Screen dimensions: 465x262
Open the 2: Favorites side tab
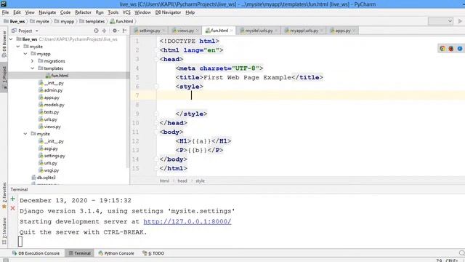click(x=4, y=195)
